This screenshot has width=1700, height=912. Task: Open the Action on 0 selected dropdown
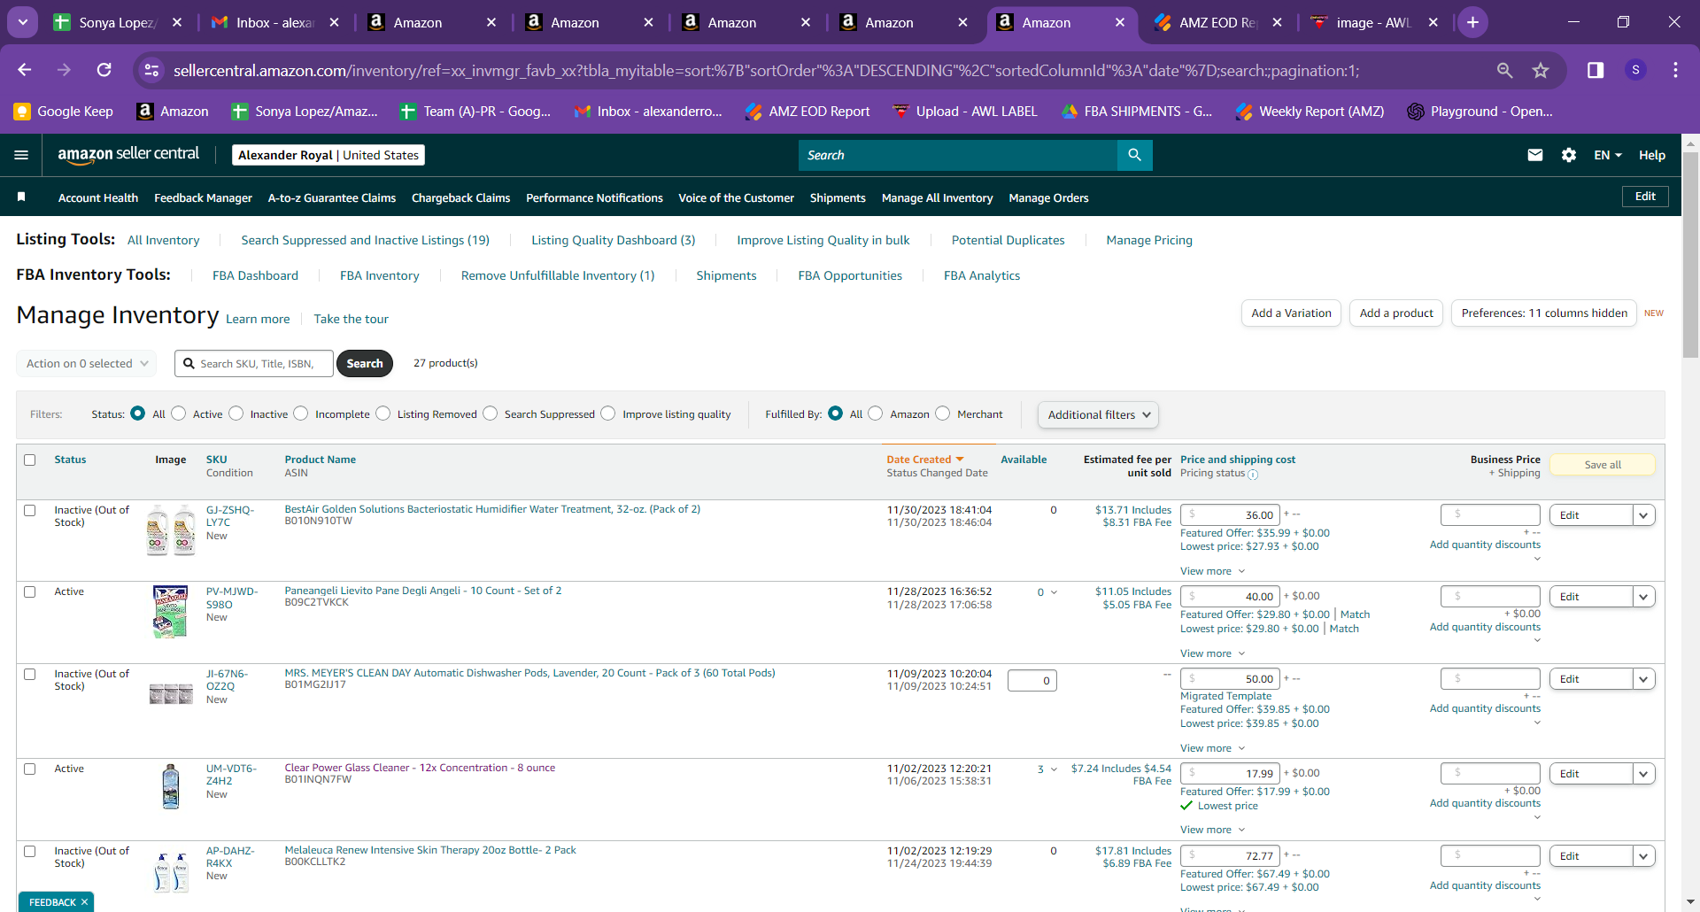[87, 363]
